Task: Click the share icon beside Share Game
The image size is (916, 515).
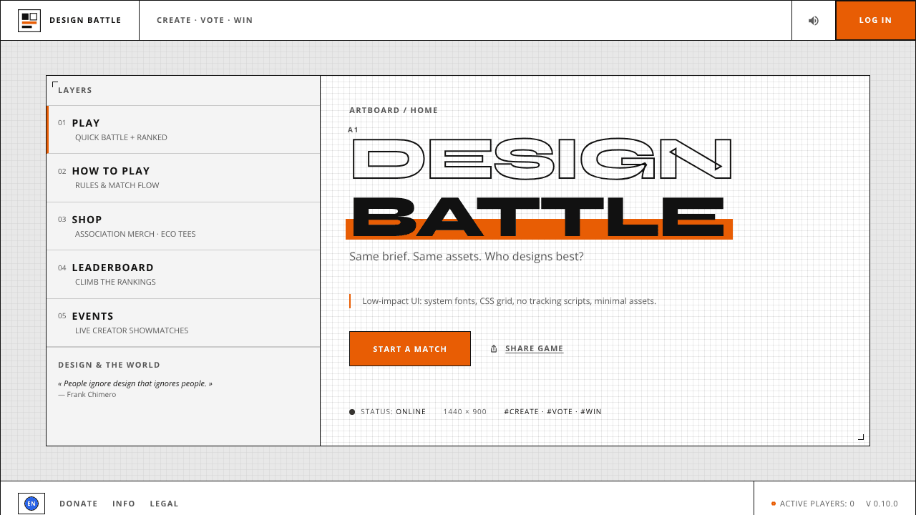Action: point(494,349)
